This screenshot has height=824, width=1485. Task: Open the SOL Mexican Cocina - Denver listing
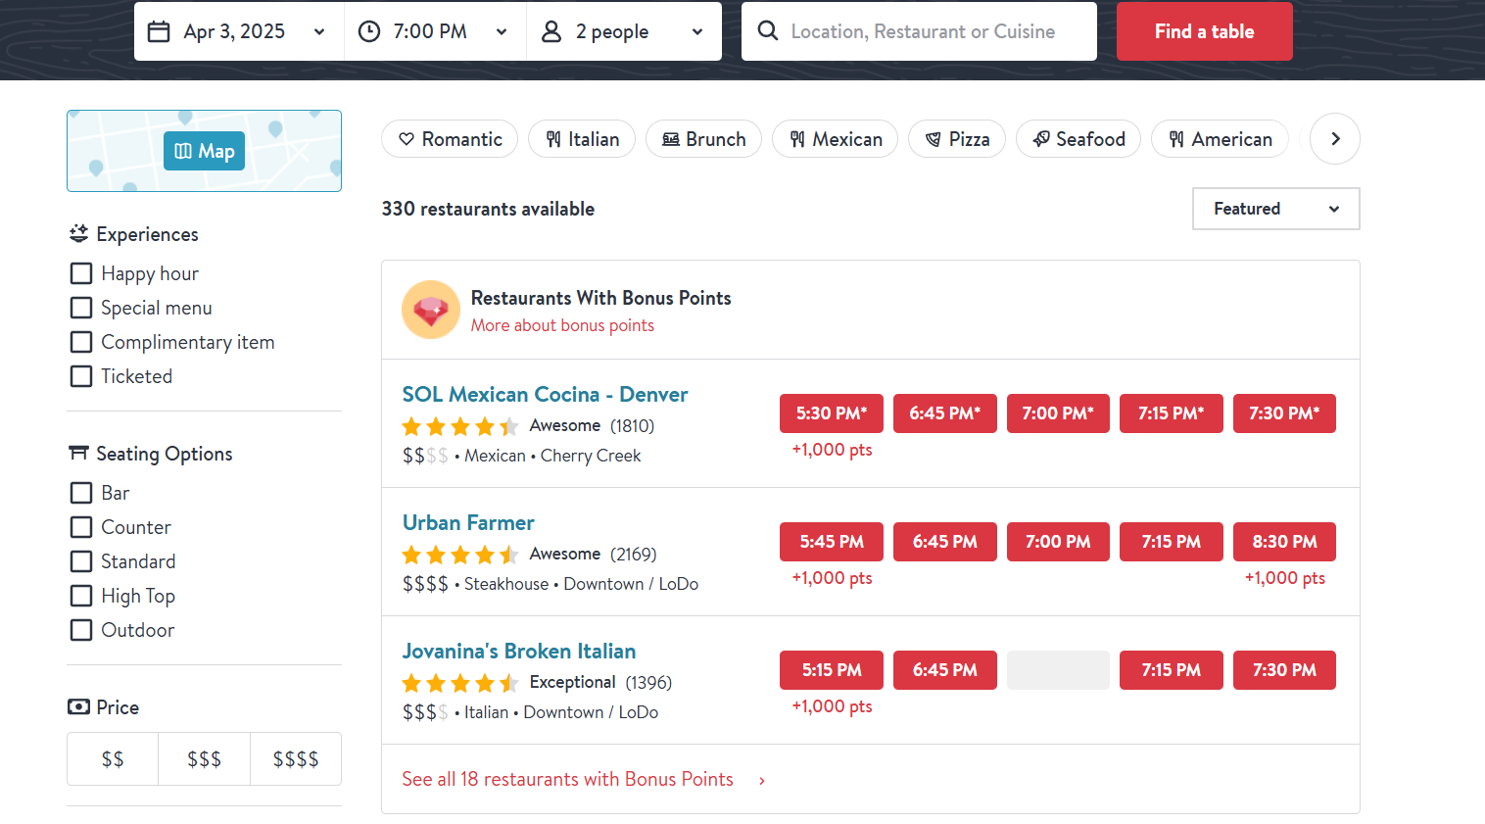point(545,394)
